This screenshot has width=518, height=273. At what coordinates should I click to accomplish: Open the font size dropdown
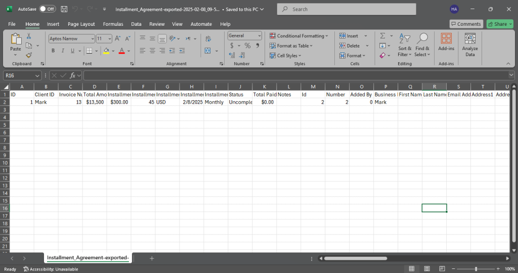[109, 39]
